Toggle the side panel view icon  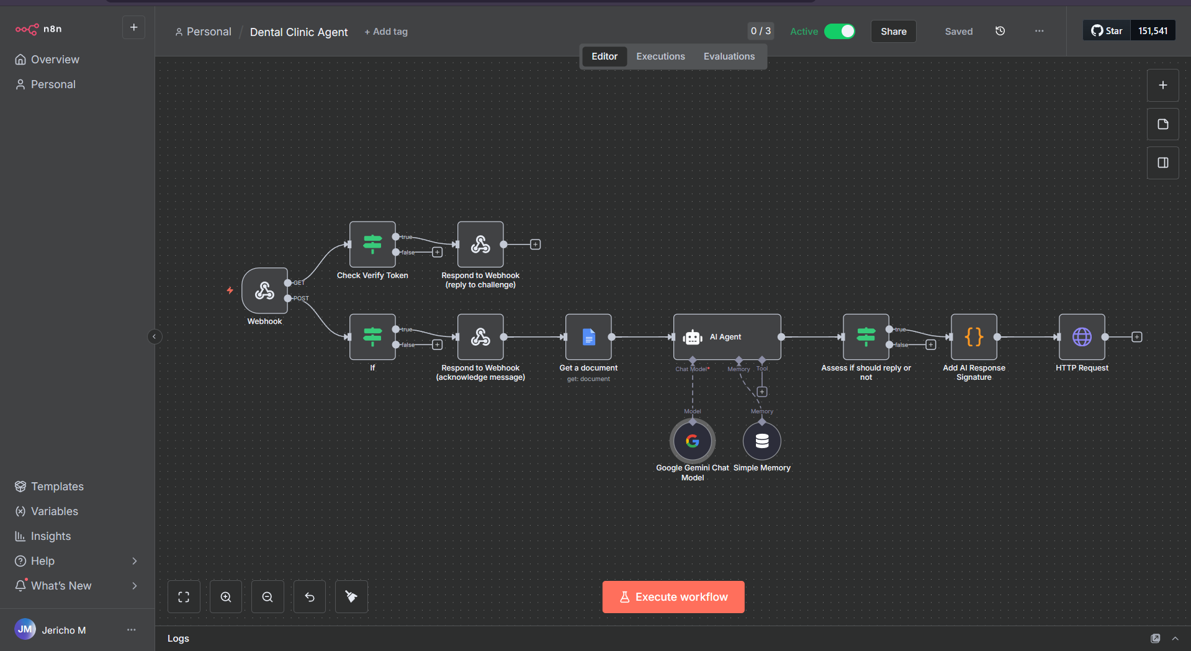coord(1162,163)
